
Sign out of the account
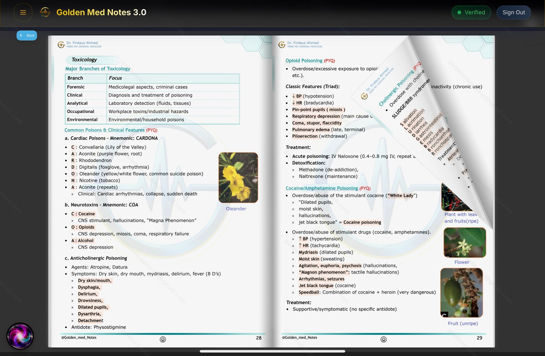click(x=513, y=13)
